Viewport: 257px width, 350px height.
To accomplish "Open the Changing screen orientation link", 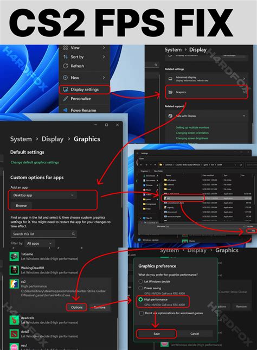I will (192, 133).
